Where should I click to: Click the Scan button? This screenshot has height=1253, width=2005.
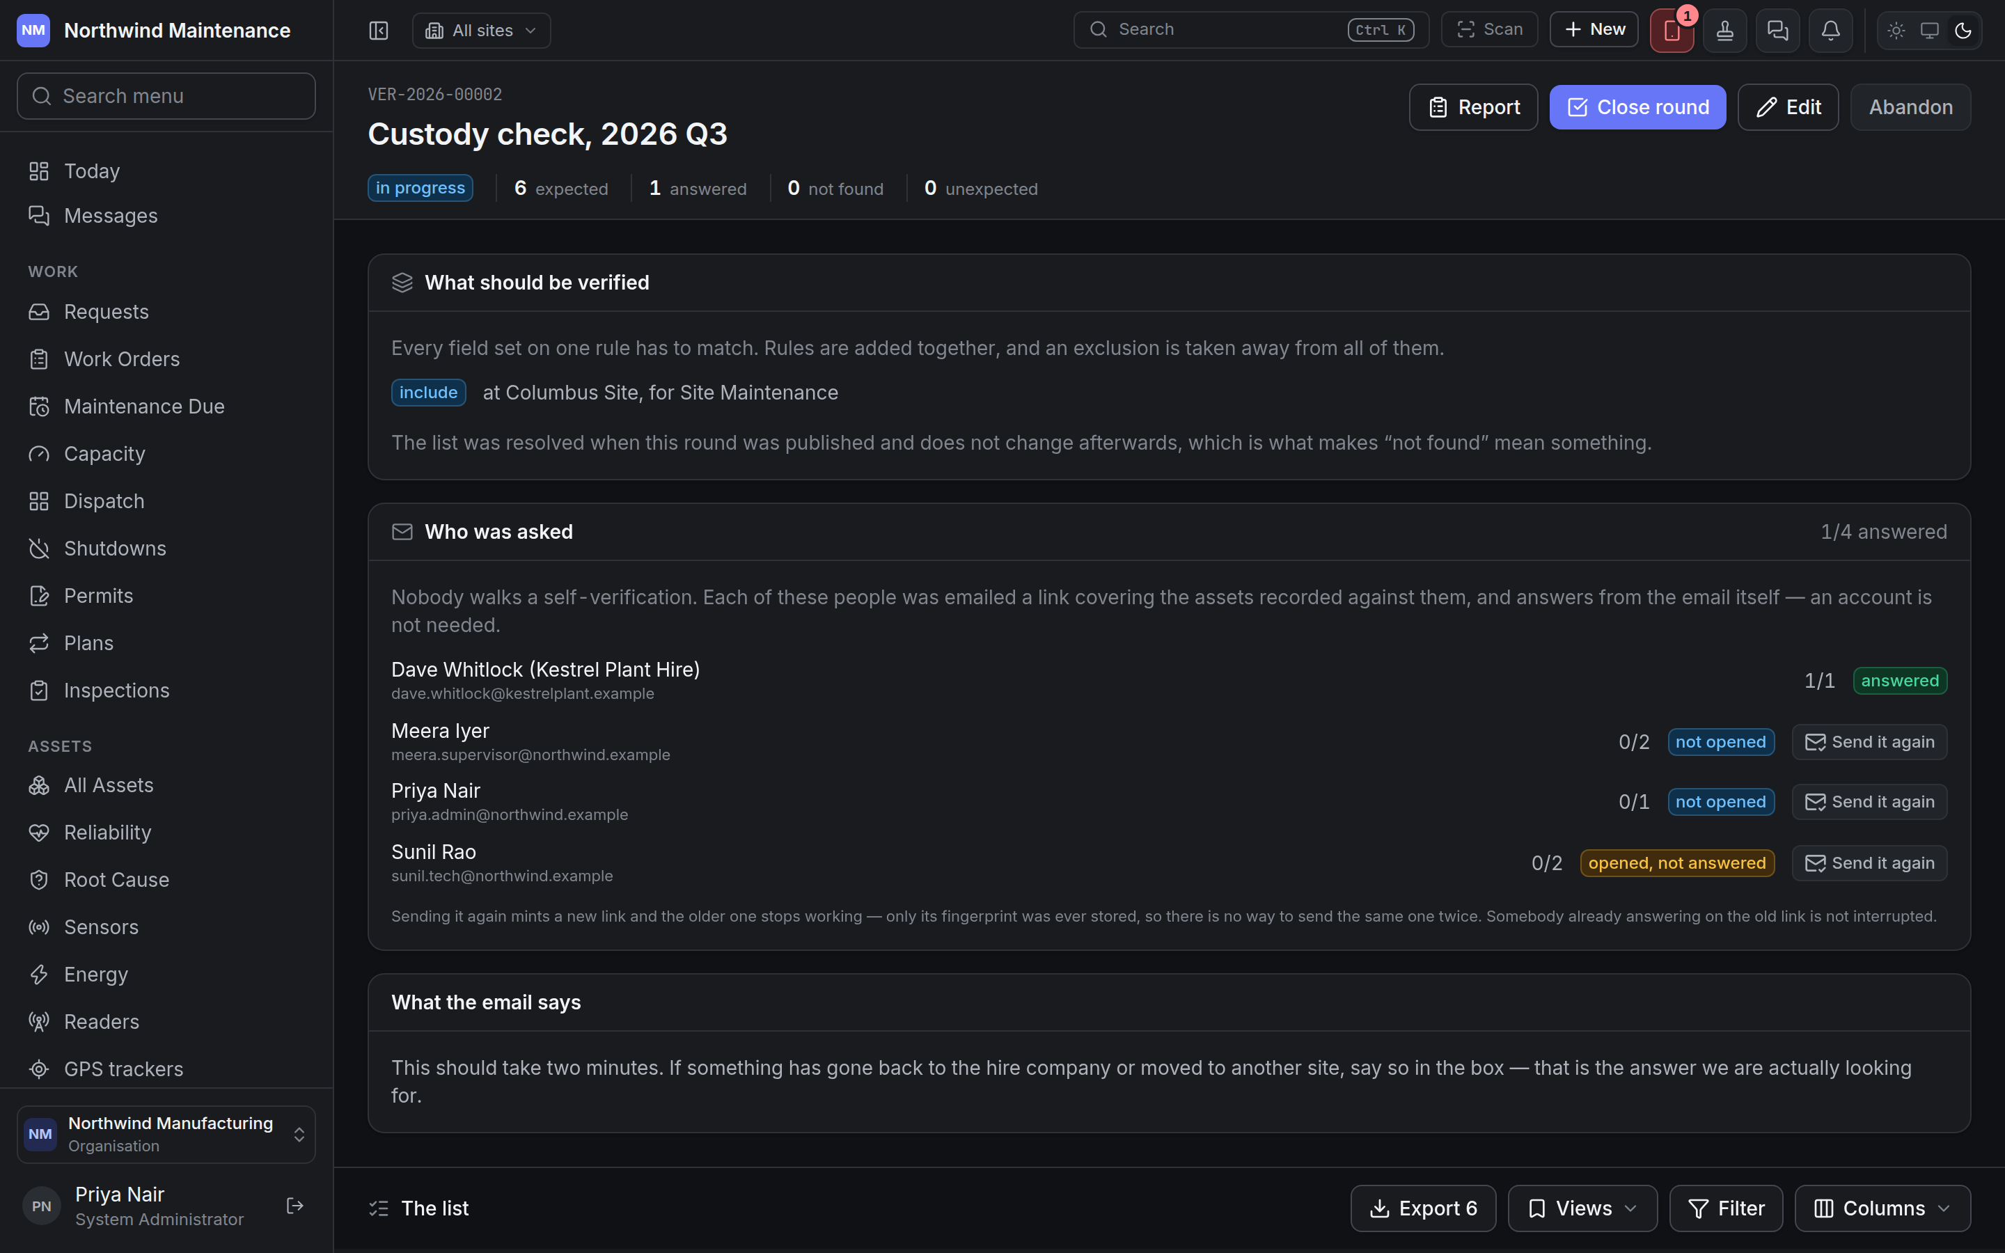click(x=1490, y=30)
